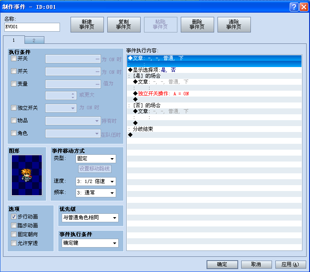Screen dimensions: 310x272
Task: Select the 显示选择项:是, 否 command
Action: (x=214, y=70)
